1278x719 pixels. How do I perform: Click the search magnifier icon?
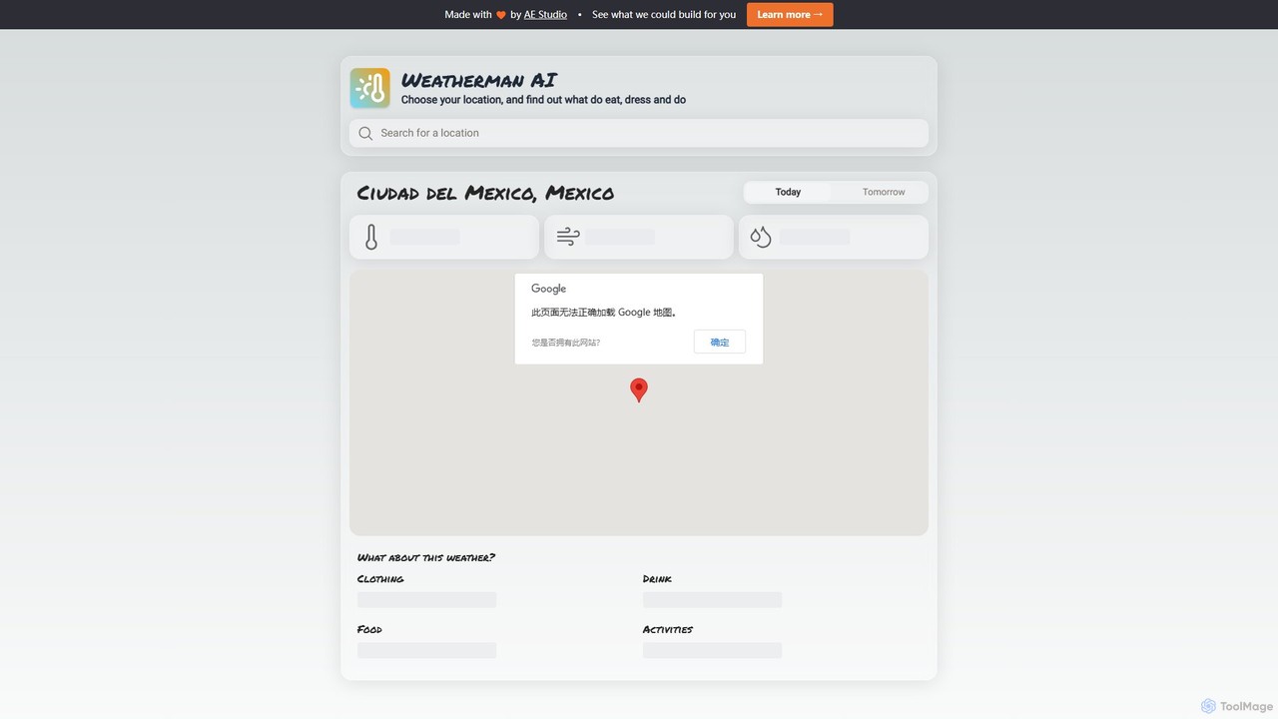point(365,133)
